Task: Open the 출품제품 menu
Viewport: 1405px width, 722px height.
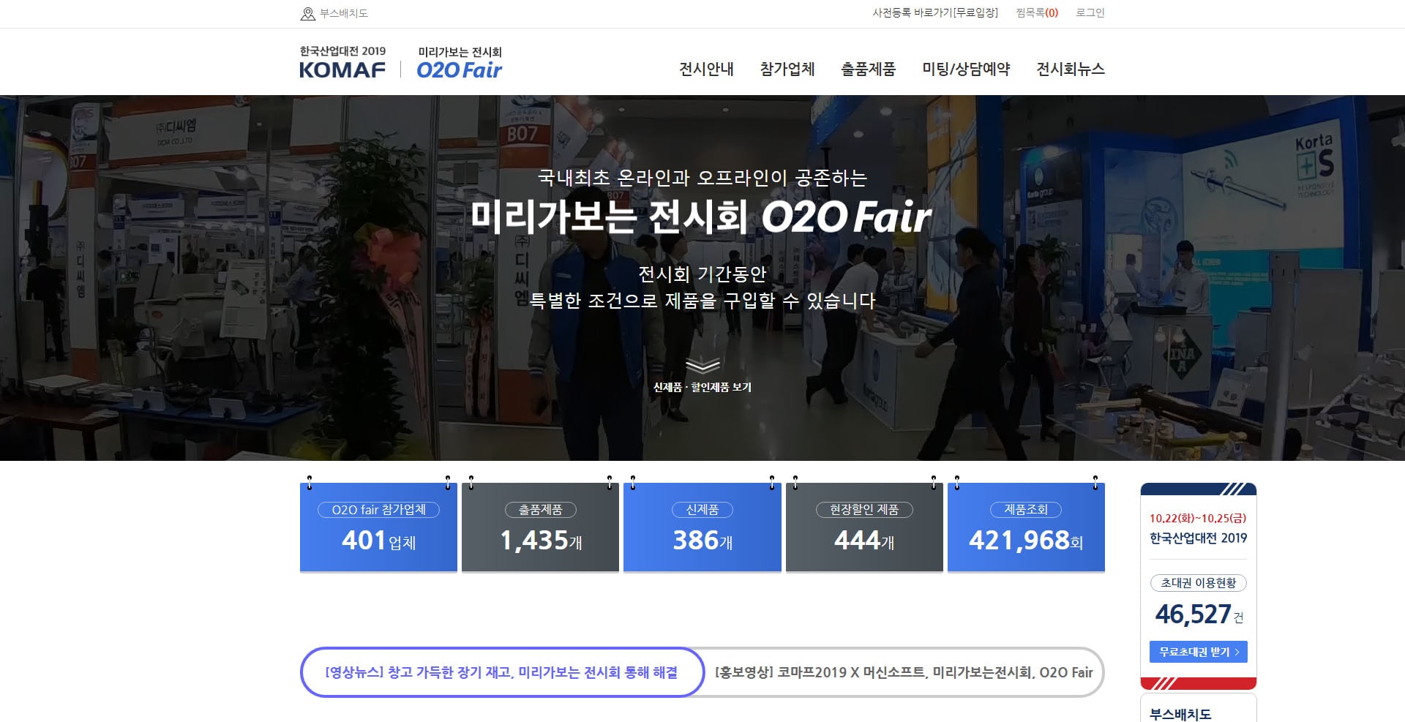Action: pyautogui.click(x=869, y=69)
